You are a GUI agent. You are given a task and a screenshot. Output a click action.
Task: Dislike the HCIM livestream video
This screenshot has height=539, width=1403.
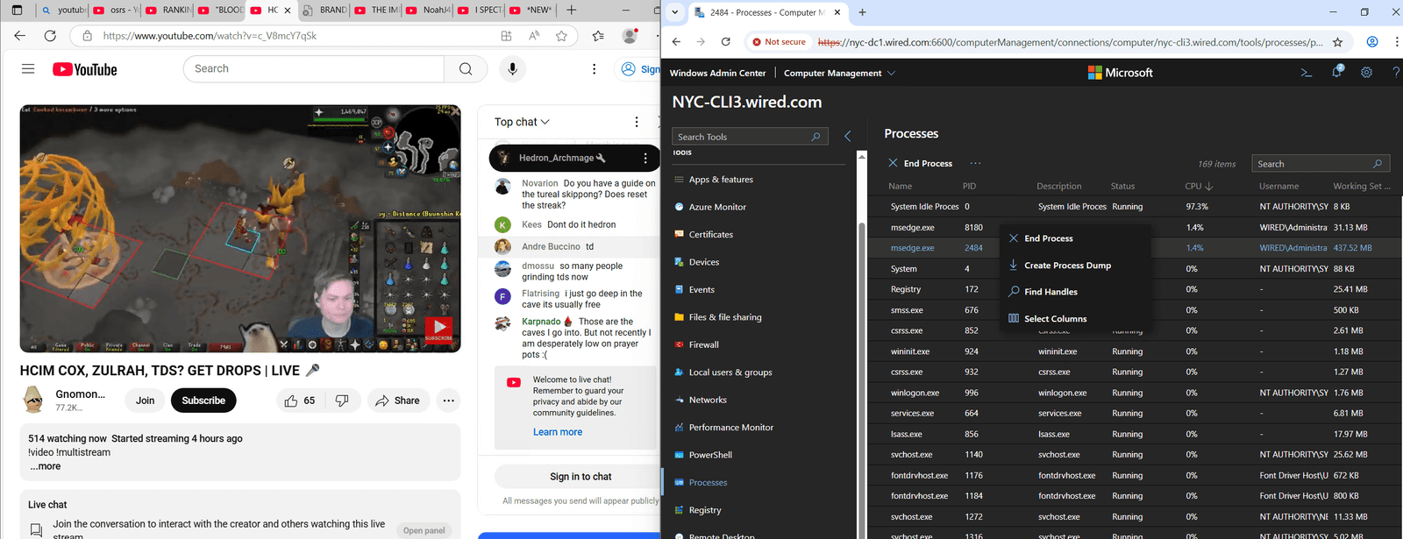[x=342, y=401]
